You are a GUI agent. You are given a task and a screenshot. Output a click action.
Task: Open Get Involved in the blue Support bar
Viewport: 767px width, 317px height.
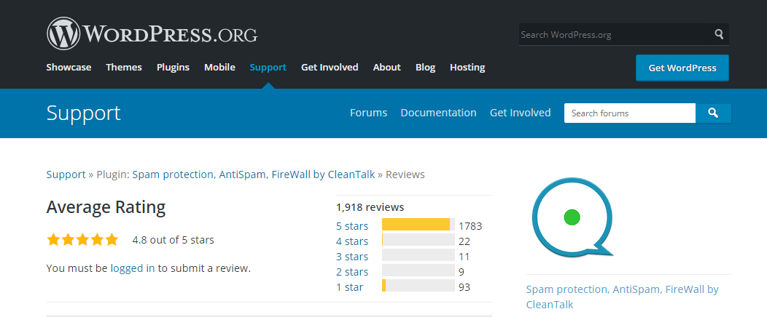tap(521, 113)
